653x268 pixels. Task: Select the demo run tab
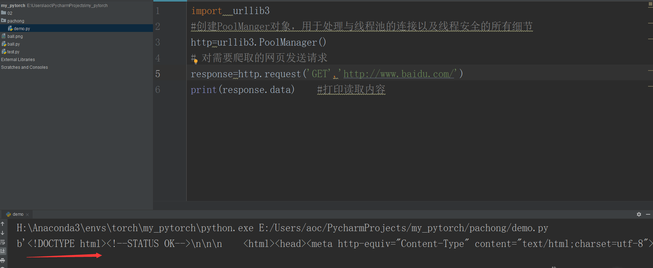tap(15, 214)
